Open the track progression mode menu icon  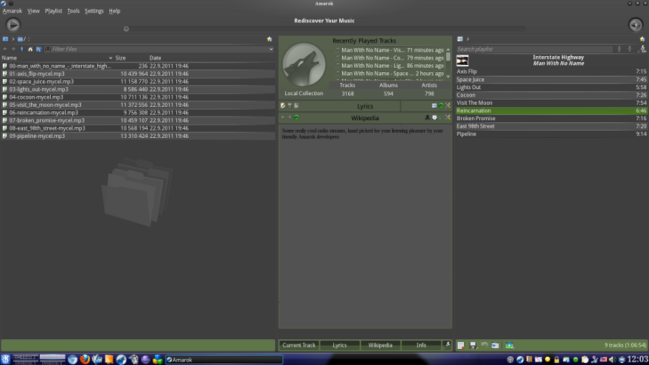click(510, 346)
